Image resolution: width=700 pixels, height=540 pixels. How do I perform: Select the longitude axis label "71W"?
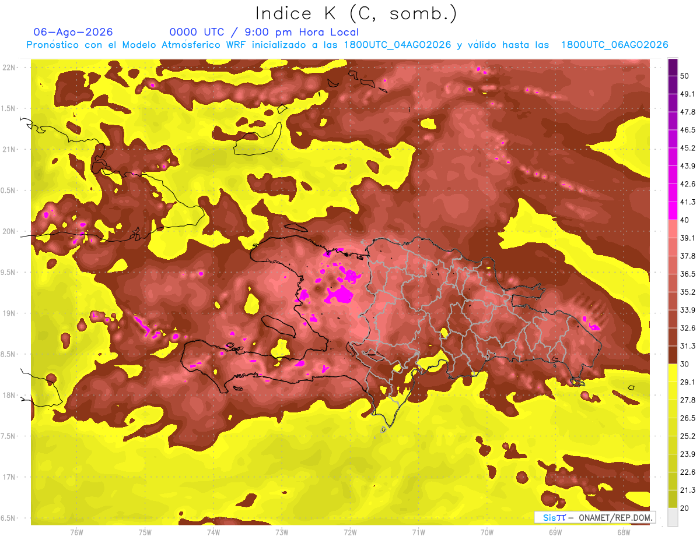click(418, 532)
